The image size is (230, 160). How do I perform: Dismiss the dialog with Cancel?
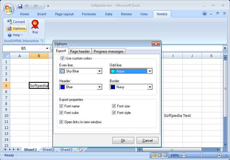(147, 141)
